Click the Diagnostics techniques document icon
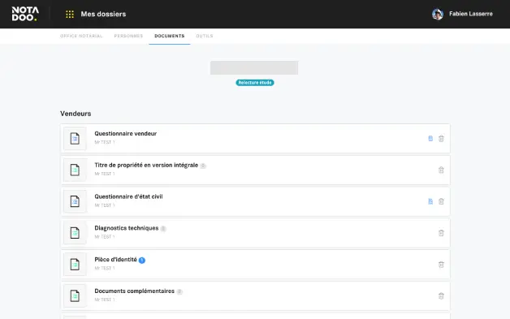 tap(75, 233)
